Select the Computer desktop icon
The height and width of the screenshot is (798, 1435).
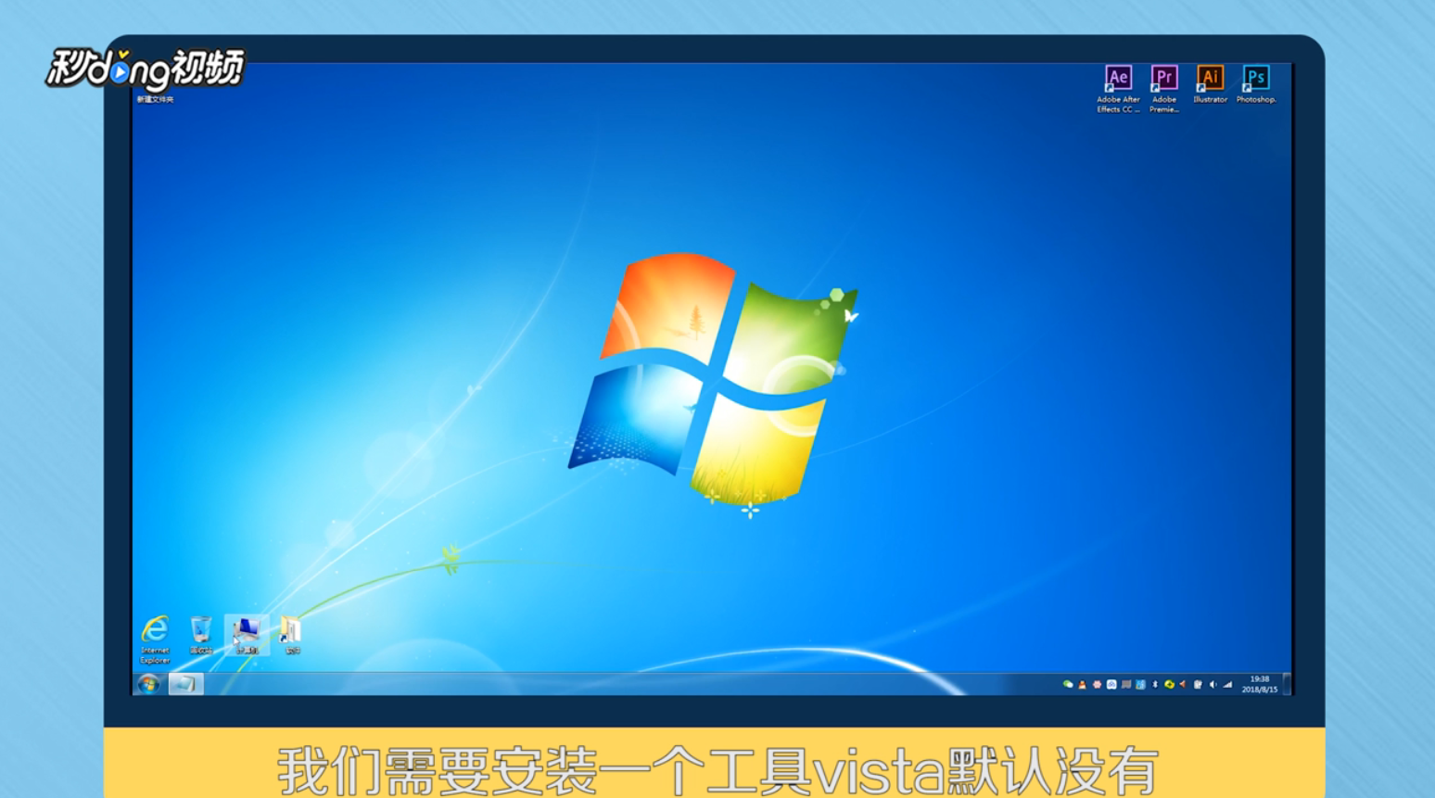tap(247, 635)
